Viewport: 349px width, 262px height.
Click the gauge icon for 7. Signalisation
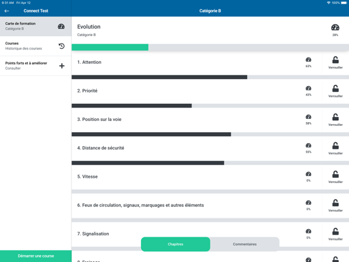(x=309, y=231)
